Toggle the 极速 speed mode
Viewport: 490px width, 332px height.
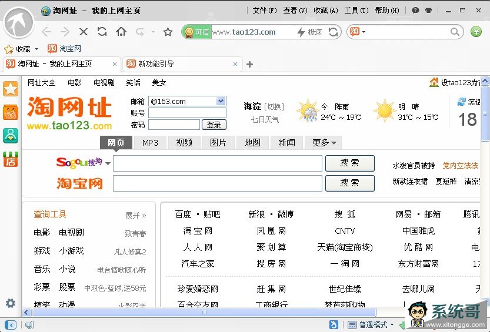pyautogui.click(x=309, y=32)
